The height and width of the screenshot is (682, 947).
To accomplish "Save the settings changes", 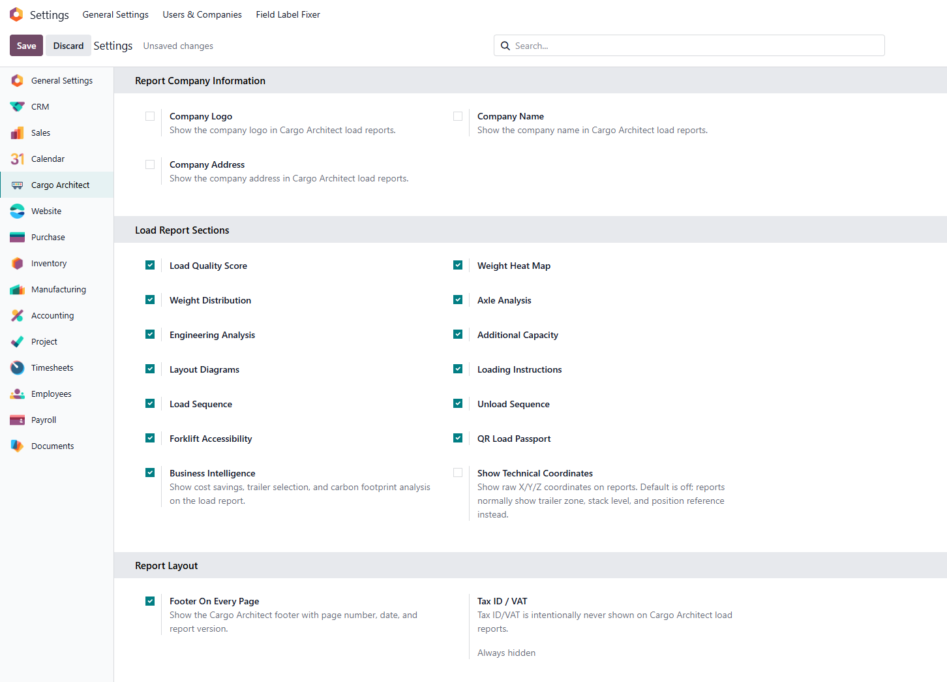I will [26, 46].
